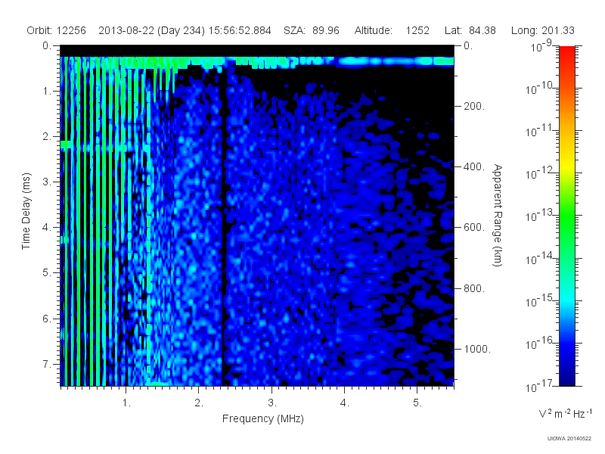Click the apparent range tick label "0." on right axis
Viewport: 605px width, 454px height.
pos(468,45)
